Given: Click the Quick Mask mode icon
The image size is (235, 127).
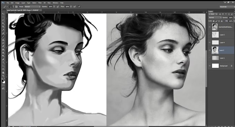Looking at the screenshot, I should [x=3, y=85].
